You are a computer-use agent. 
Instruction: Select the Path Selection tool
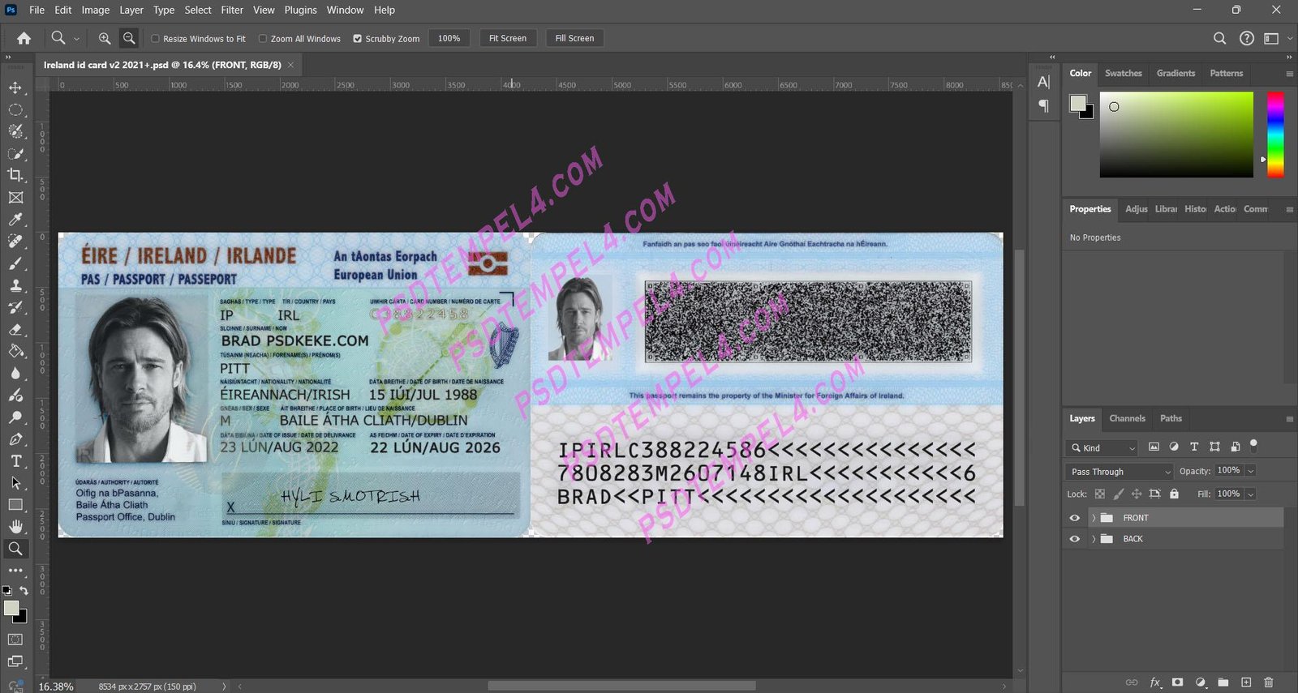coord(15,482)
